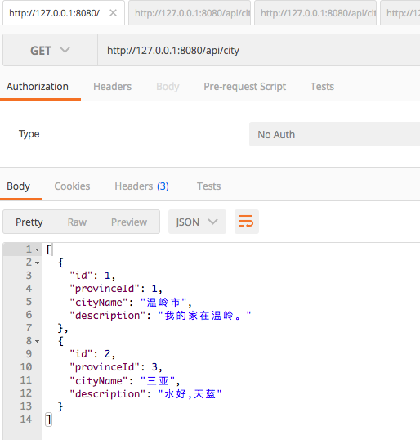Close the first request tab
The image size is (420, 440).
coord(113,13)
